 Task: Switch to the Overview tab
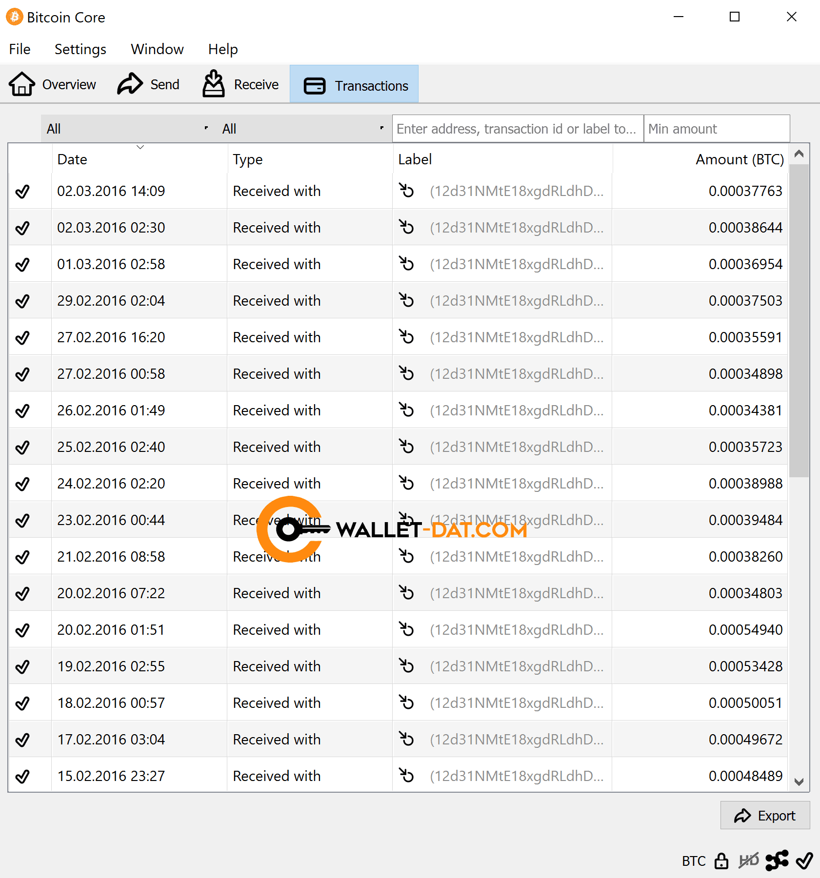[x=53, y=84]
